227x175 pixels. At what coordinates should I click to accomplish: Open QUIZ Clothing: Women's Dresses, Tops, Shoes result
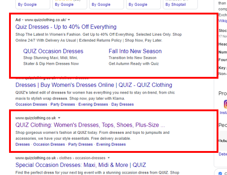pyautogui.click(x=90, y=125)
